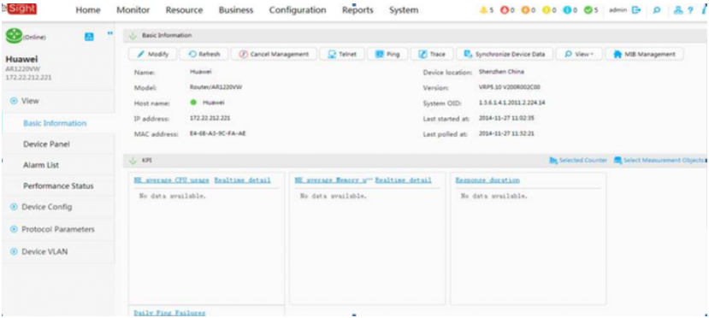The width and height of the screenshot is (709, 318).
Task: Click the Version value VRP5.10
Action: [x=510, y=87]
